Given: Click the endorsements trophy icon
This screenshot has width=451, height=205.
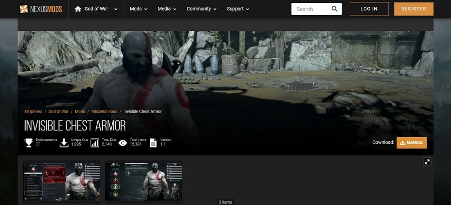Looking at the screenshot, I should point(29,143).
